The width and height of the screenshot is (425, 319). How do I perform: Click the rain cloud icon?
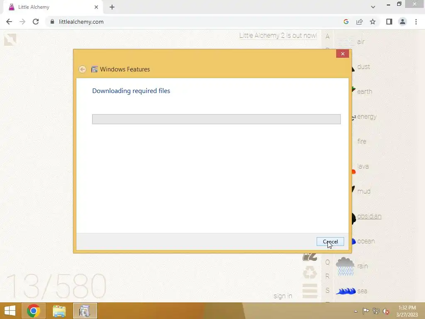point(345,266)
